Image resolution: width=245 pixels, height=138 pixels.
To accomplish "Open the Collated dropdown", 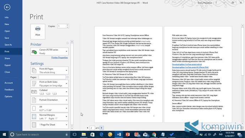I will click(49, 92).
